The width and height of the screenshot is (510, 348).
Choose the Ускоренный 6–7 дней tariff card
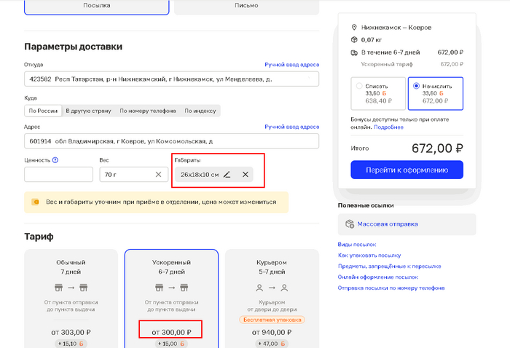[171, 291]
